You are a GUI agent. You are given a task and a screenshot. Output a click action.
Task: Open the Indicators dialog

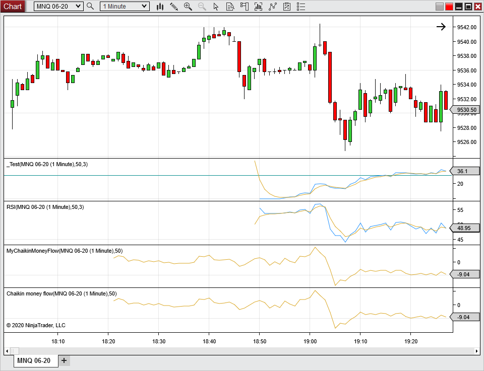(x=273, y=6)
